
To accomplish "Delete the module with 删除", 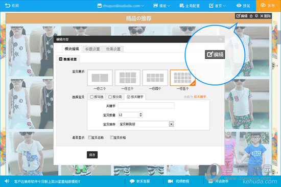I will [265, 16].
